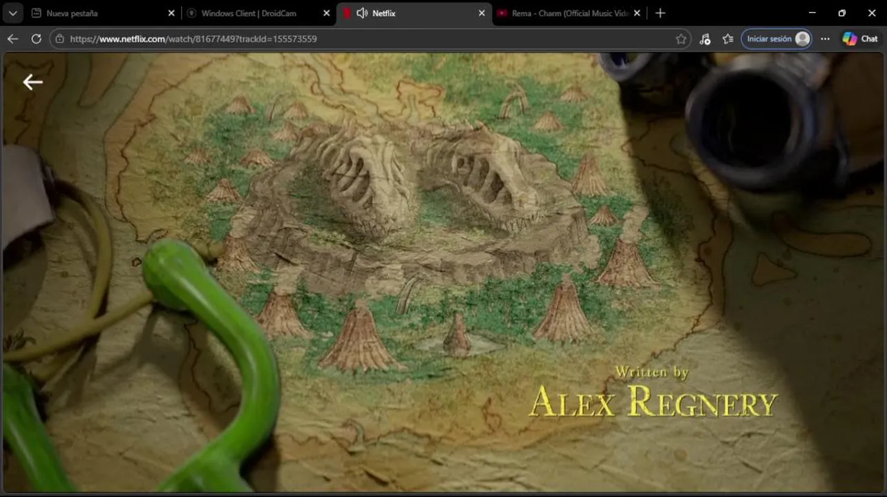Open the browser settings ellipsis menu
The image size is (887, 497).
pos(825,39)
